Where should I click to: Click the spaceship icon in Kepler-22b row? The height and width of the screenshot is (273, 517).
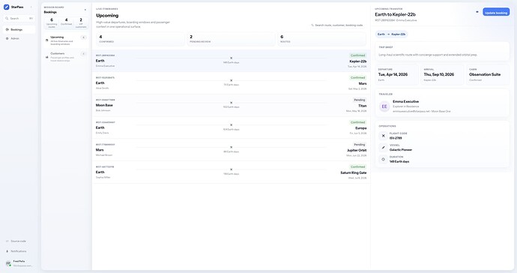click(x=231, y=58)
